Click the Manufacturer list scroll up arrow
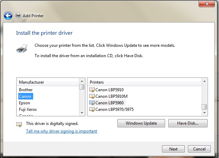This screenshot has height=158, width=219. (x=82, y=81)
